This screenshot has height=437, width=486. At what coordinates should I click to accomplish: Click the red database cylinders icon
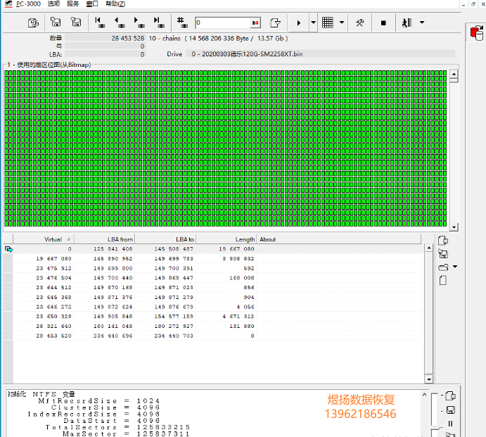(x=476, y=32)
